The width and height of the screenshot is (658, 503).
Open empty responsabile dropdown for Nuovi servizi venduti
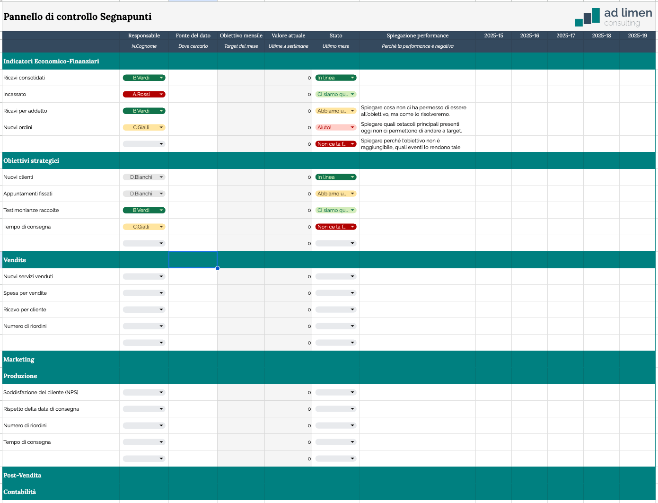coord(144,276)
